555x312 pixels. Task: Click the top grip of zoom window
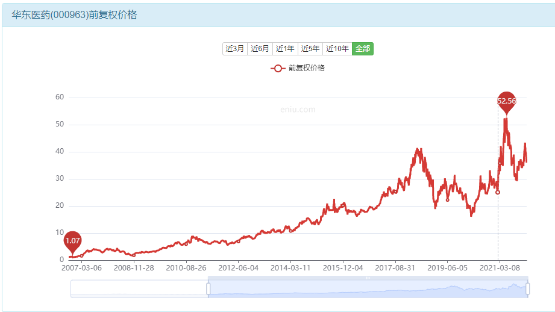(x=368, y=278)
